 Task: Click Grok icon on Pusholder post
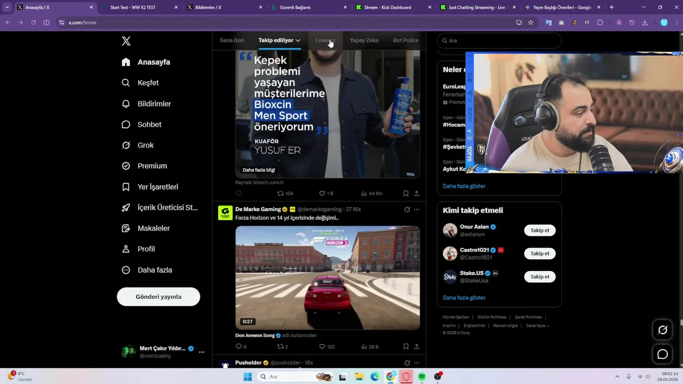click(x=407, y=363)
